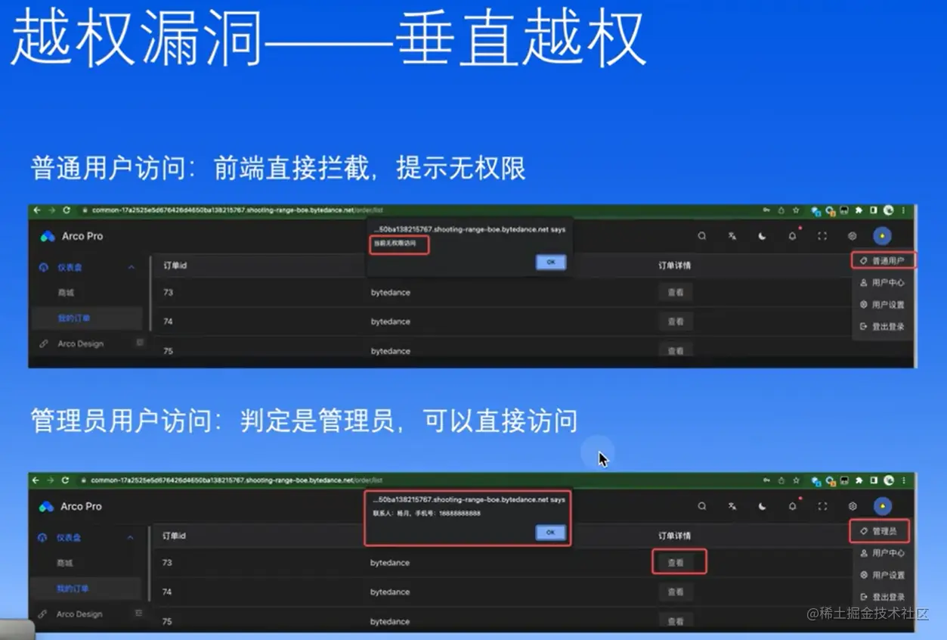This screenshot has height=640, width=947.
Task: Click user avatar above the 管理员 menu
Action: pos(882,506)
